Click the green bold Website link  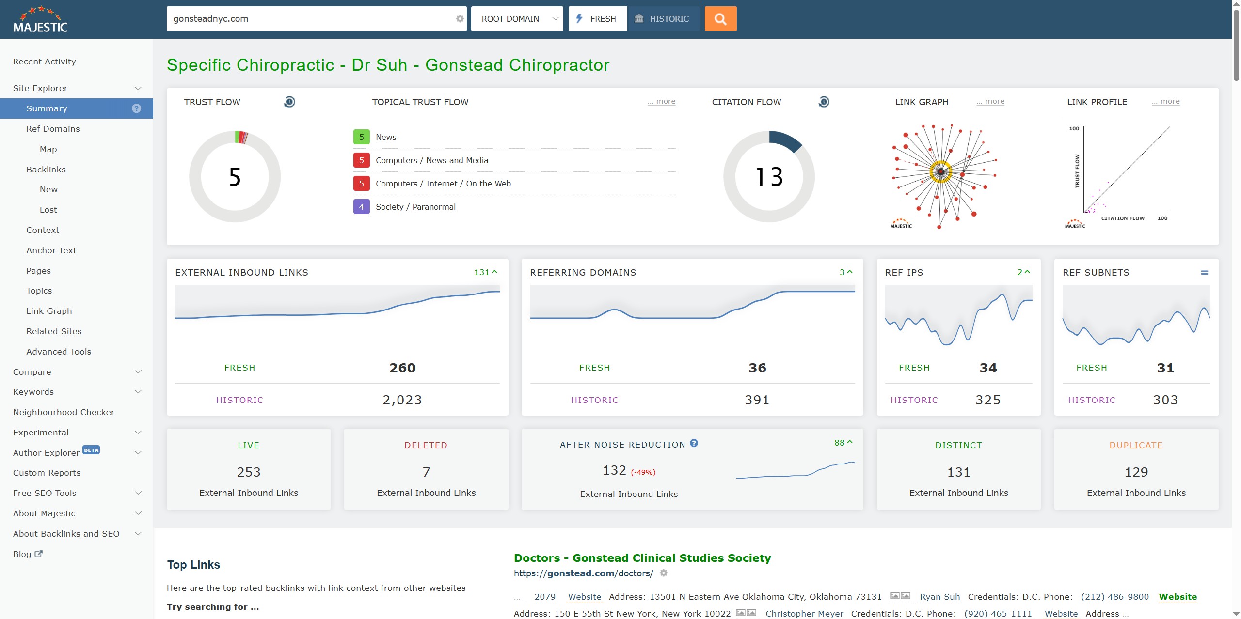pyautogui.click(x=1178, y=597)
